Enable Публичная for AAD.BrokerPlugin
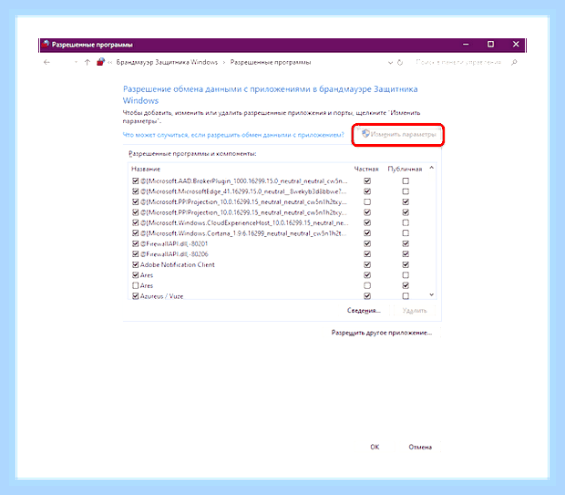 (x=406, y=180)
